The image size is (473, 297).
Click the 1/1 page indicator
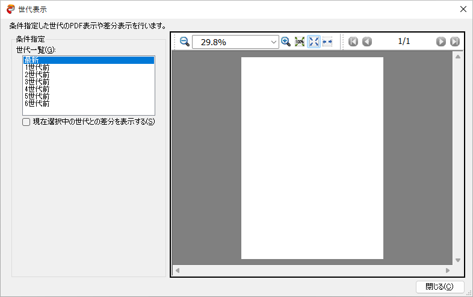pyautogui.click(x=404, y=42)
